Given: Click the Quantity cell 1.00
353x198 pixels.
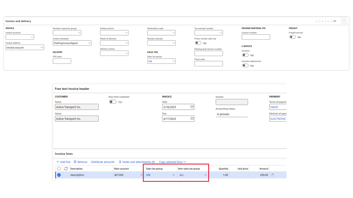Looking at the screenshot, I should point(219,175).
